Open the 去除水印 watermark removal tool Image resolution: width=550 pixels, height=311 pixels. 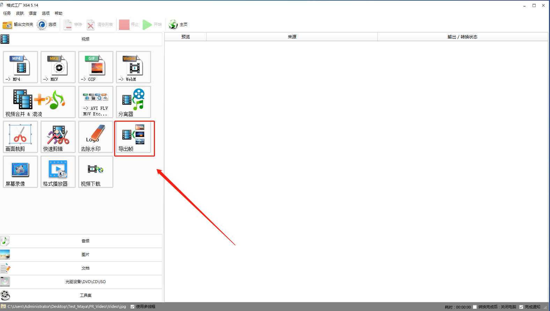[96, 137]
